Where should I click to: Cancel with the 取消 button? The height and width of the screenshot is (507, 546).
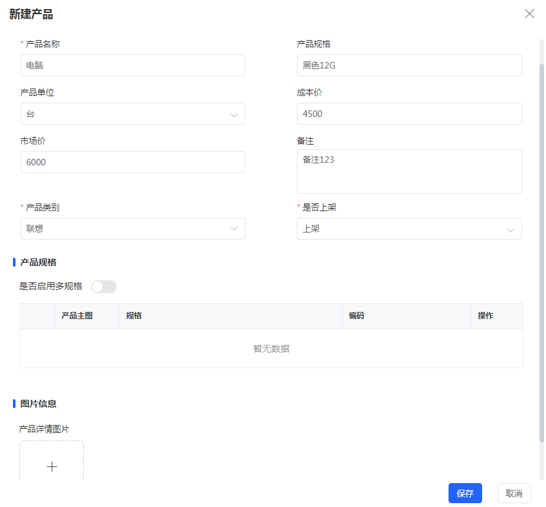coord(514,493)
